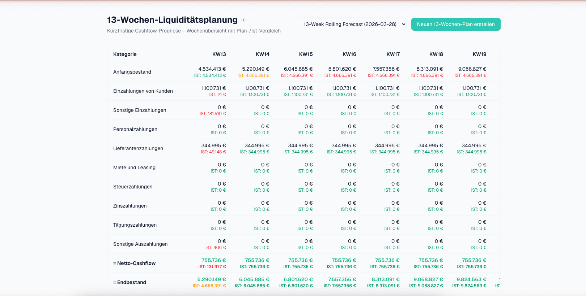Screen dimensions: 586x296
Task: Click the Steuerzahlungen row label
Action: tap(133, 187)
